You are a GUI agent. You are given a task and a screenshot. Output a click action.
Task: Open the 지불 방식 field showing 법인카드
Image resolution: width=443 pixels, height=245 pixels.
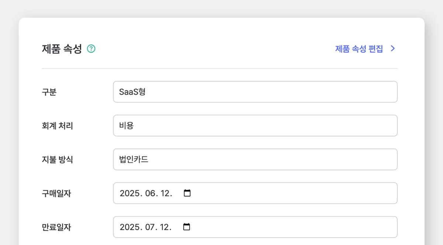[x=255, y=159]
